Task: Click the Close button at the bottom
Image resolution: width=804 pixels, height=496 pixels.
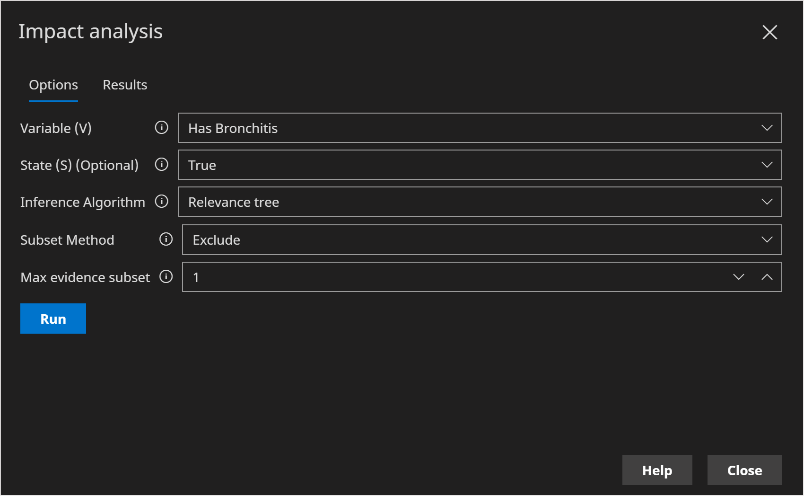Action: (744, 470)
